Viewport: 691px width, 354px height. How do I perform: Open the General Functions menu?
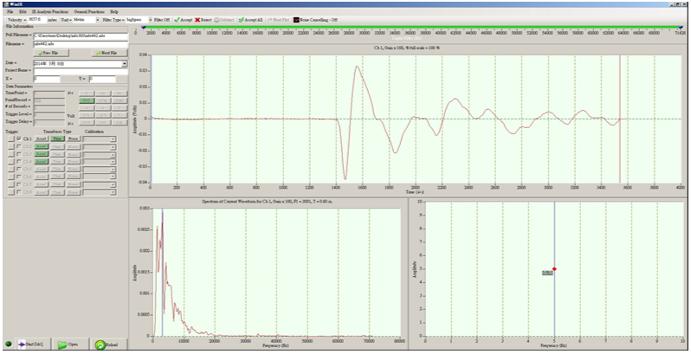click(x=89, y=11)
